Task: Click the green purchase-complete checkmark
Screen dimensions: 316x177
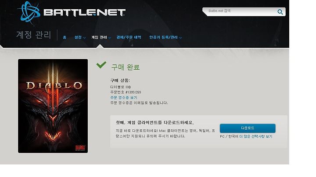Action: point(101,65)
